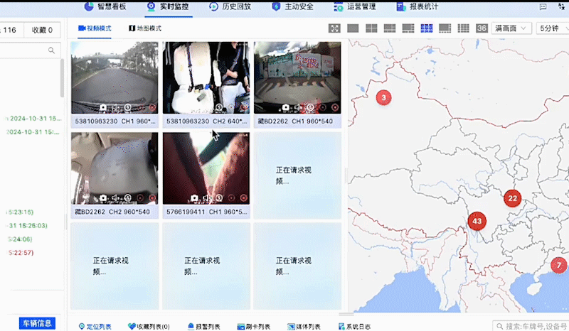This screenshot has height=331, width=569.
Task: Click round talk icon on 藏BD2262 CH2
Action: coord(128,198)
